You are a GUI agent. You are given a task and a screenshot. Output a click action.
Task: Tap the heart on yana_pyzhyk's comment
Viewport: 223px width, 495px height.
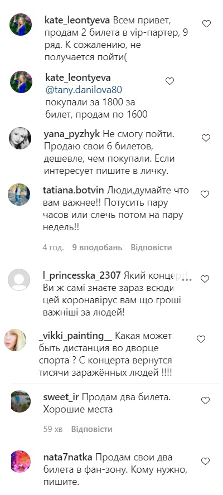coord(206,138)
